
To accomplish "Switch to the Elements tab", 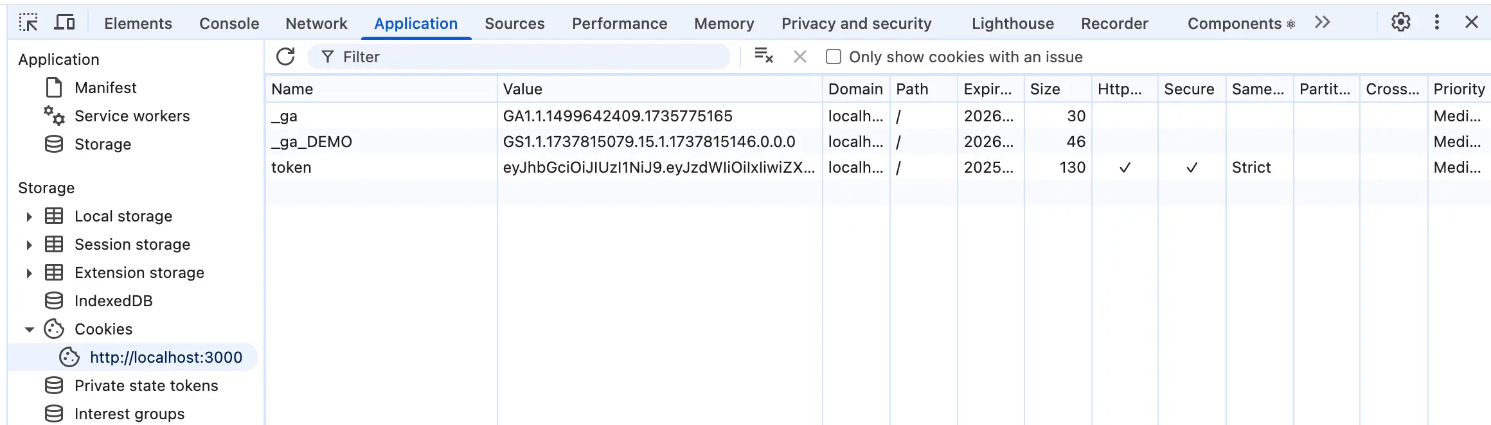I will 138,24.
